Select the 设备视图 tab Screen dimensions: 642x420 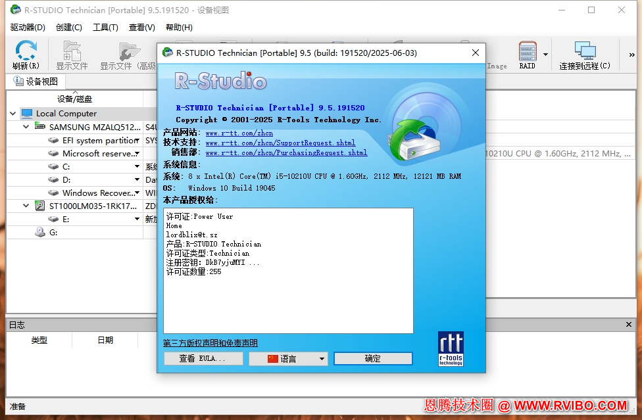(x=36, y=82)
